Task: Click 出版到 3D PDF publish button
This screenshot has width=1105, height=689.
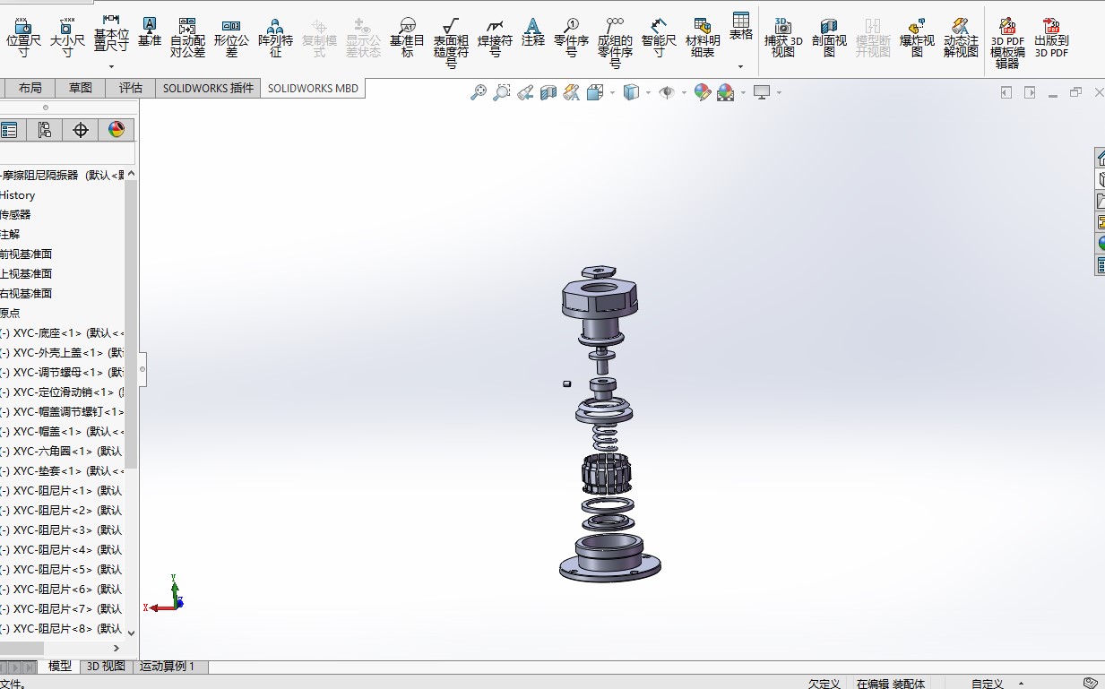Action: 1051,37
